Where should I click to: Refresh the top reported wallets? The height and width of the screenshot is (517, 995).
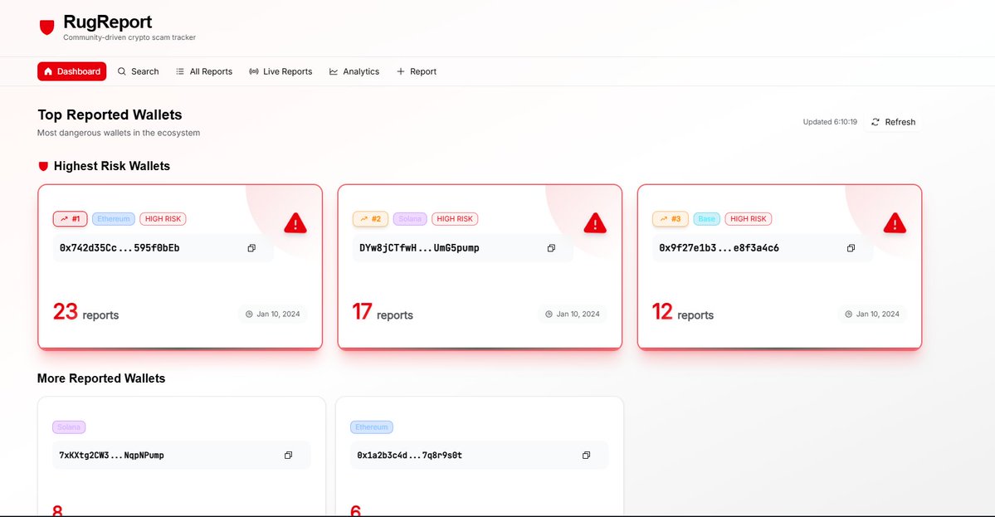893,122
